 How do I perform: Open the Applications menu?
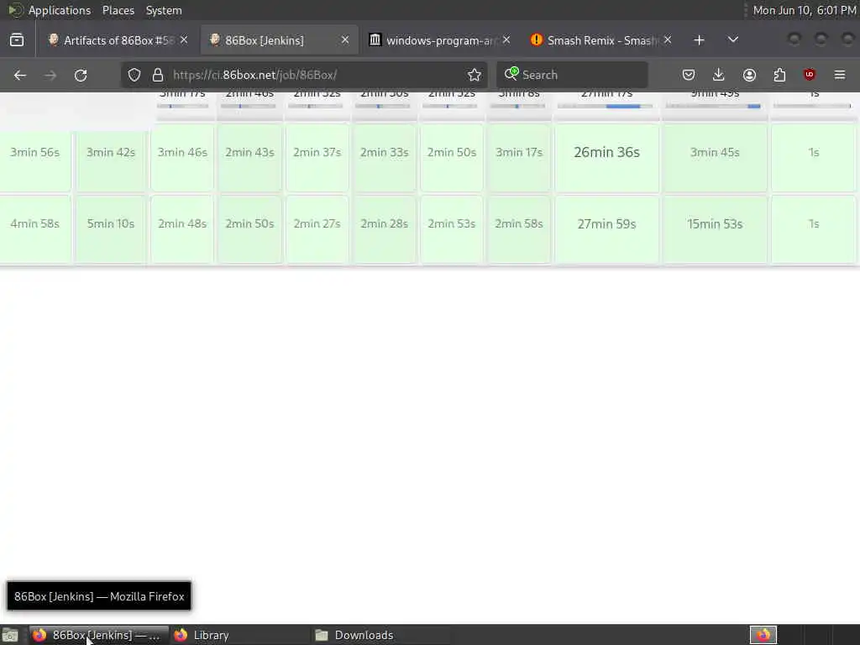(x=60, y=10)
